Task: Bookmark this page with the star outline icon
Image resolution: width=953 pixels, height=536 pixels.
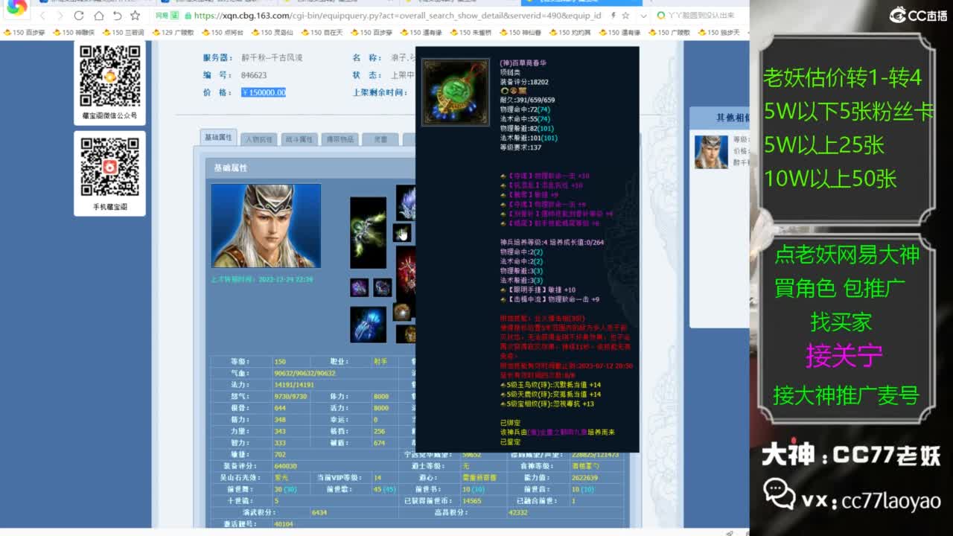Action: coord(135,16)
